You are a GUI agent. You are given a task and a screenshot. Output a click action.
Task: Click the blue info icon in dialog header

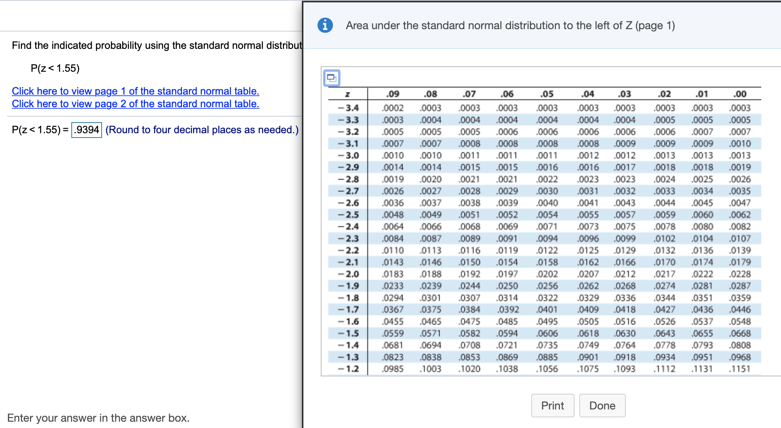click(325, 25)
